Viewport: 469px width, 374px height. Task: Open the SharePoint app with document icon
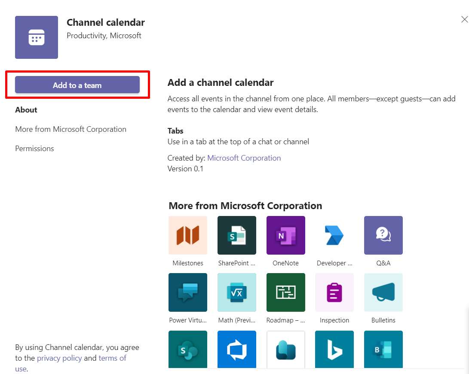(x=237, y=235)
